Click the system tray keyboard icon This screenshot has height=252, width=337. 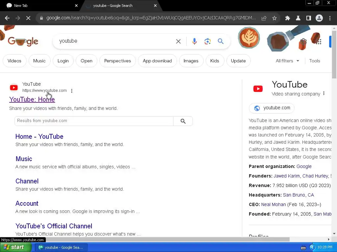[303, 248]
